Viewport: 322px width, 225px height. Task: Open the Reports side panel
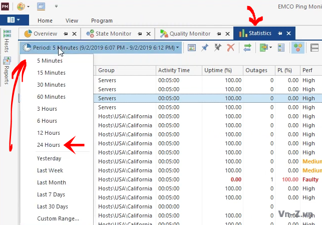[7, 71]
